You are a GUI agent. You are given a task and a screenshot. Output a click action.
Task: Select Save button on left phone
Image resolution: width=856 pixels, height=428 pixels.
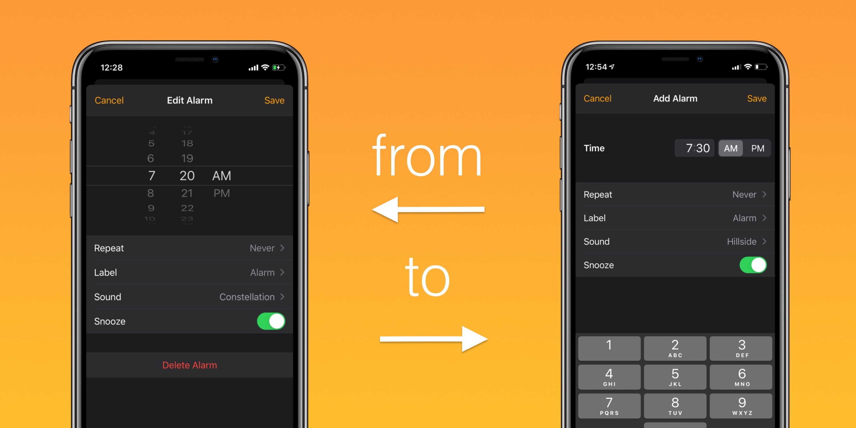(274, 99)
